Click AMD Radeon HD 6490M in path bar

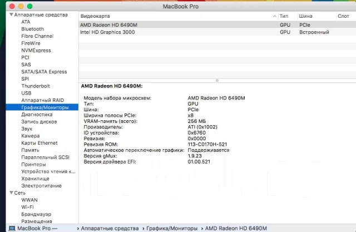(x=236, y=228)
